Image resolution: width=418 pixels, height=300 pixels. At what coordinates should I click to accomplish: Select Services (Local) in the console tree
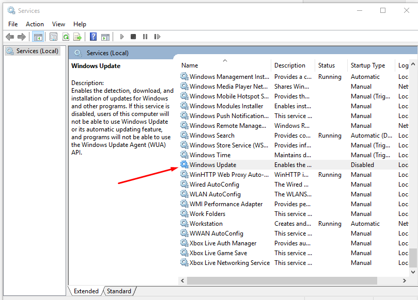point(33,51)
